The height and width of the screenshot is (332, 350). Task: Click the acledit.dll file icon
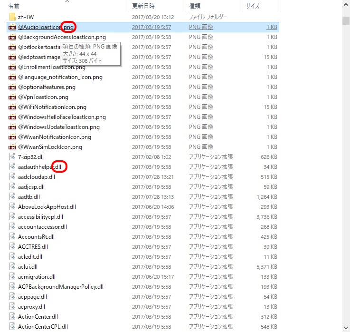12,257
